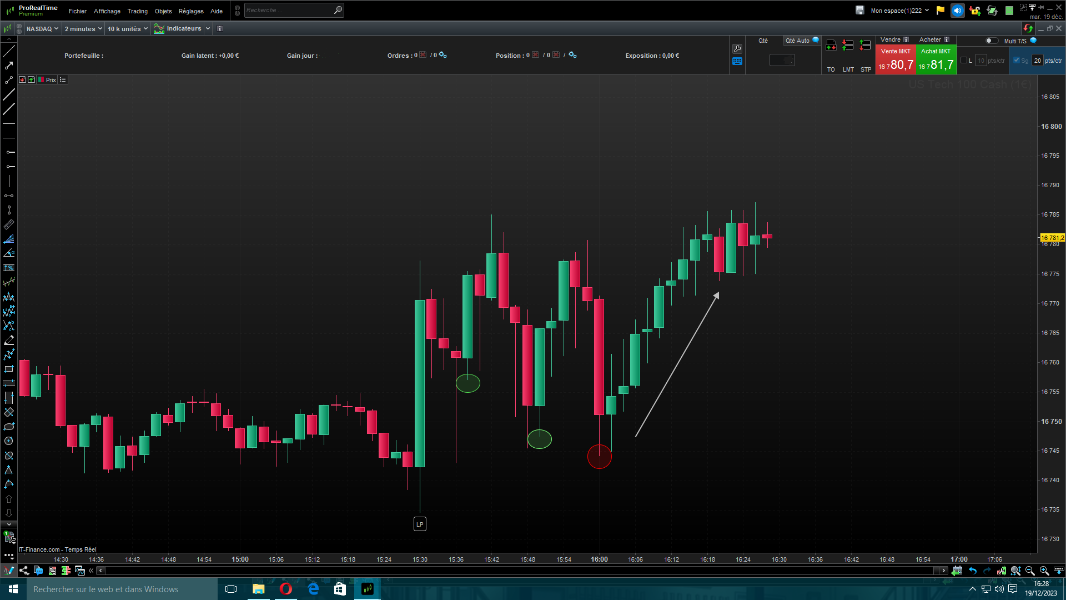The height and width of the screenshot is (600, 1066).
Task: Click the Recherche search field
Action: (289, 11)
